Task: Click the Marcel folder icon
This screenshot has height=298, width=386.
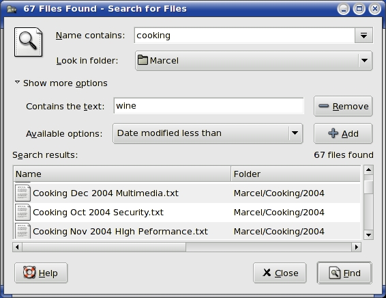Action: (x=143, y=60)
